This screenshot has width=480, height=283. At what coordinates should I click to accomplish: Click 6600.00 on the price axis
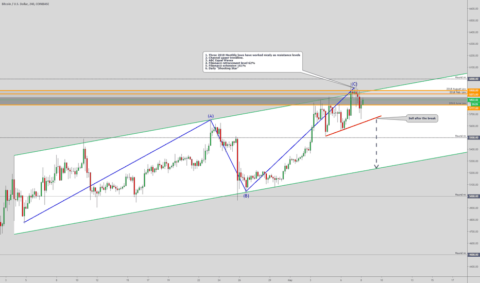point(474,9)
